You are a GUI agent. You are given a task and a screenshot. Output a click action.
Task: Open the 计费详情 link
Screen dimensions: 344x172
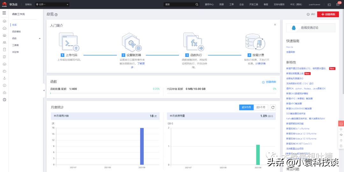tap(260, 64)
